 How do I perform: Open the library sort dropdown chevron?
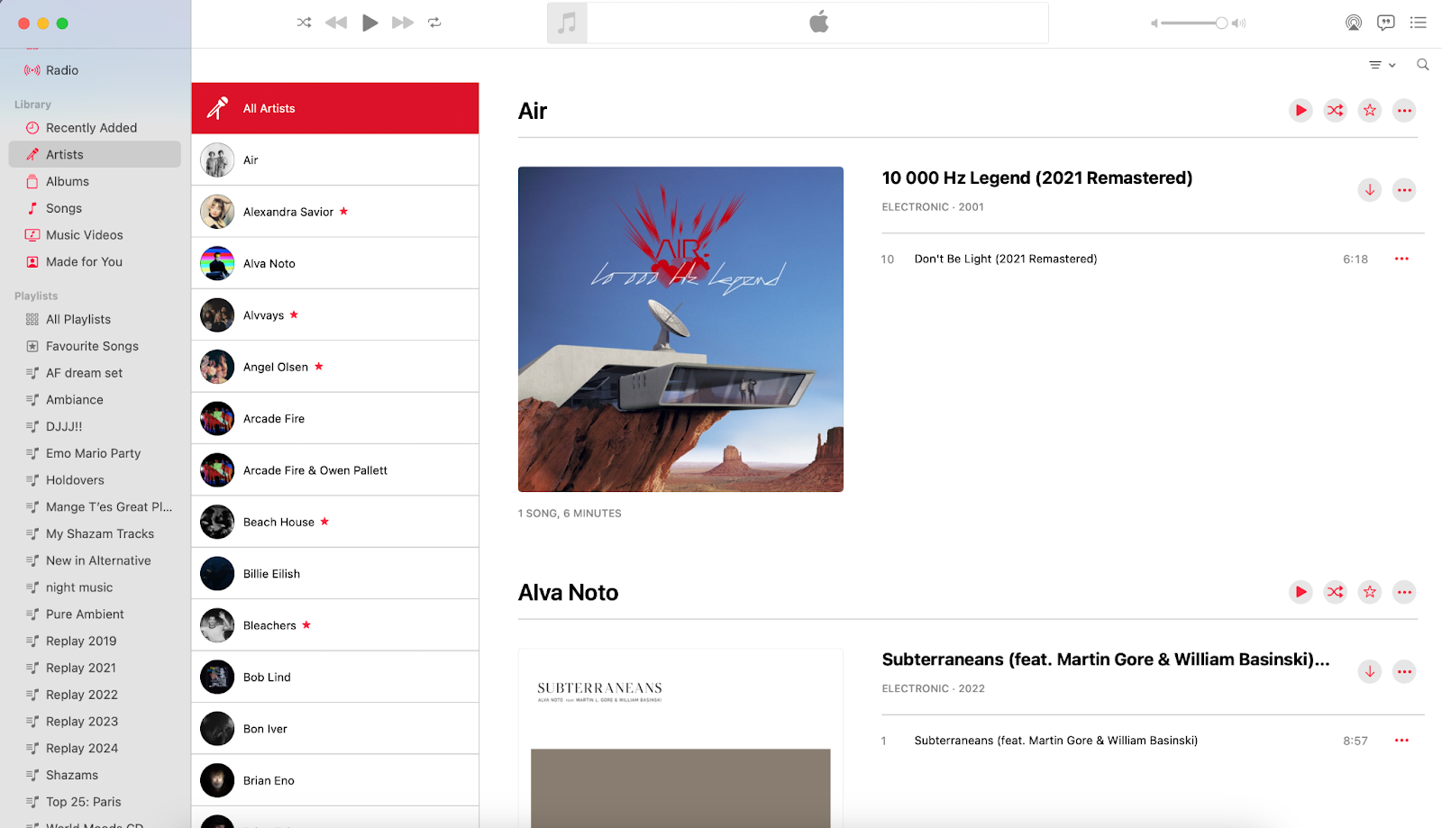[1392, 64]
